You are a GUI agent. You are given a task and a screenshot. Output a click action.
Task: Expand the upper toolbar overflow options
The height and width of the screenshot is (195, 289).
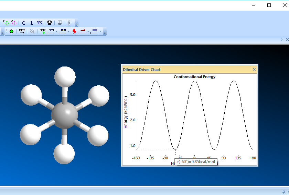click(76, 24)
